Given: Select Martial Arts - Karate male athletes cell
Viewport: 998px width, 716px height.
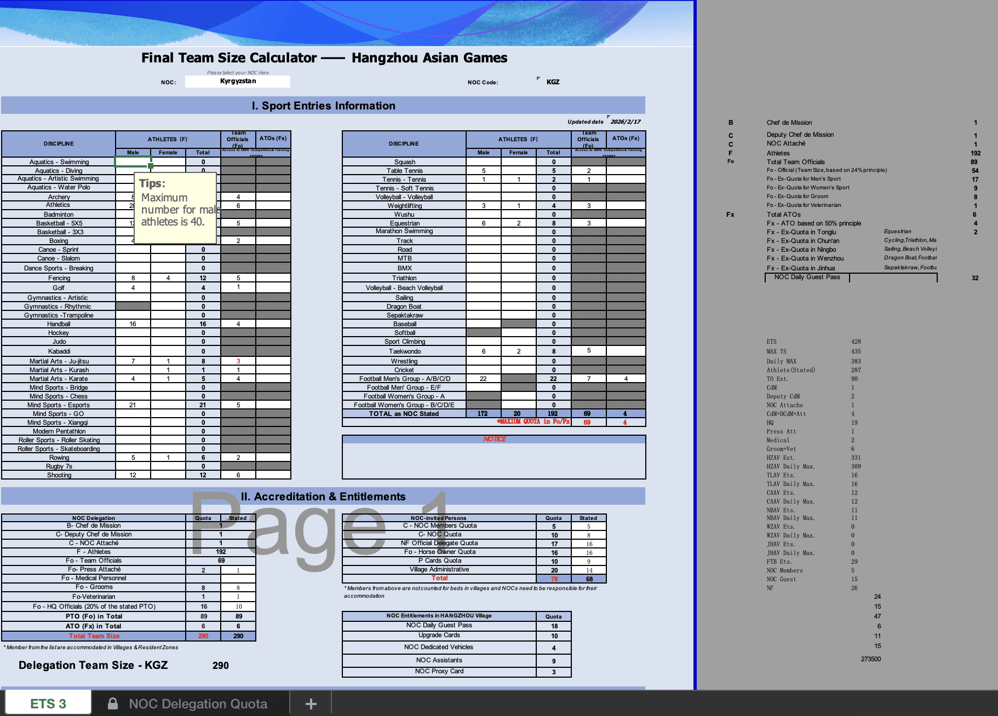Looking at the screenshot, I should (133, 379).
